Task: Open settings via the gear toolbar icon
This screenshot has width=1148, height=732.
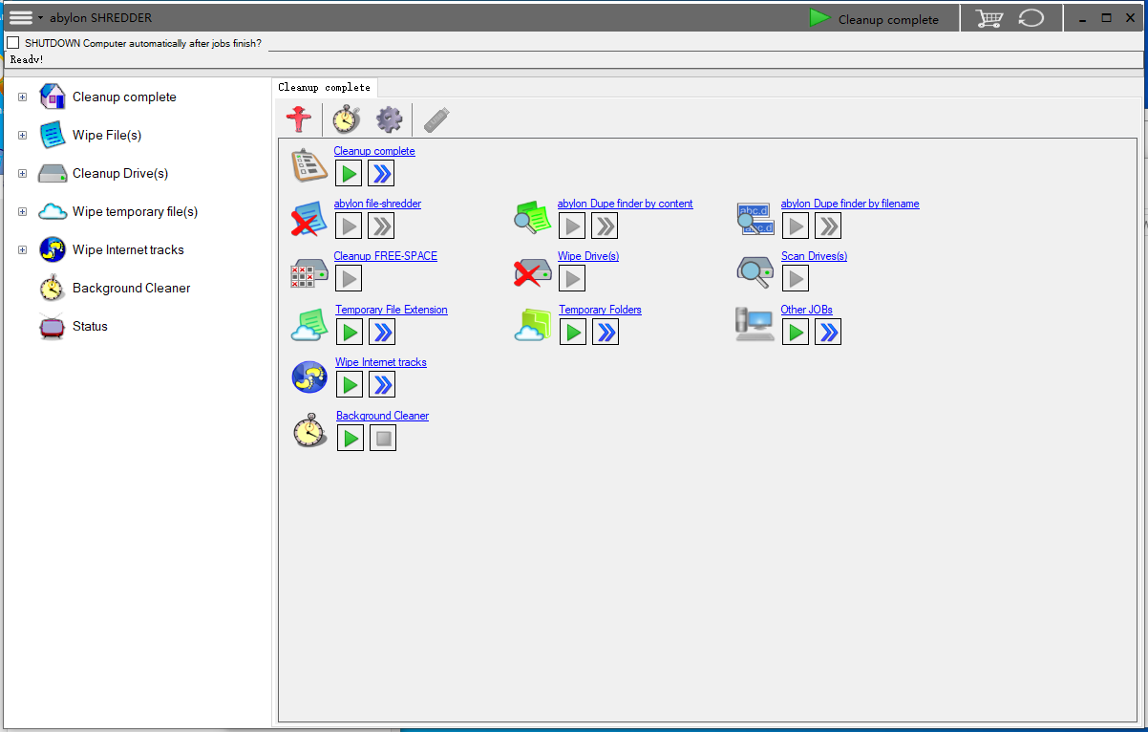Action: (x=389, y=119)
